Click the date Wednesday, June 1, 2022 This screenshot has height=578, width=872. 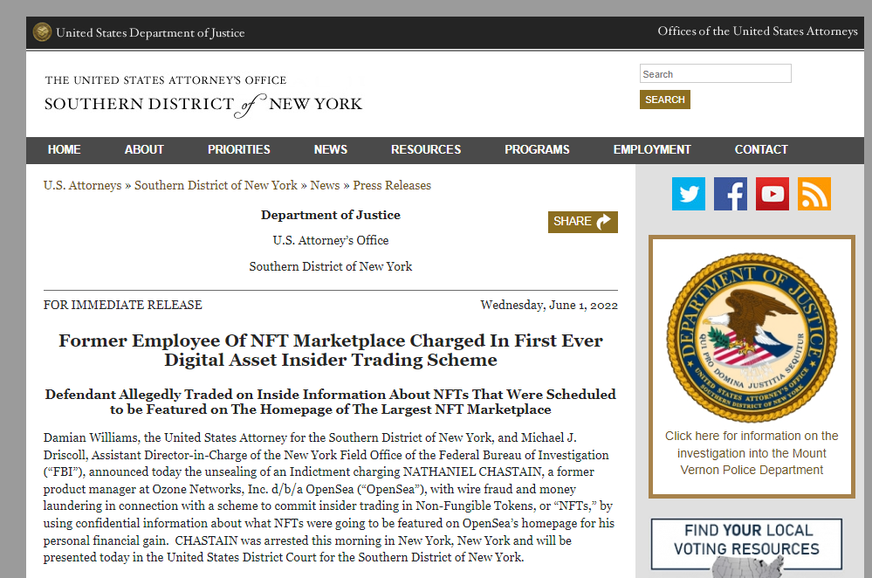pyautogui.click(x=549, y=305)
